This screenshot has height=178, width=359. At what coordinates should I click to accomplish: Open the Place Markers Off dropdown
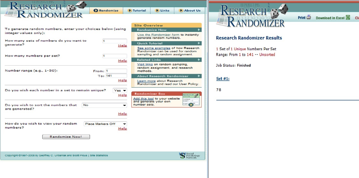105,124
